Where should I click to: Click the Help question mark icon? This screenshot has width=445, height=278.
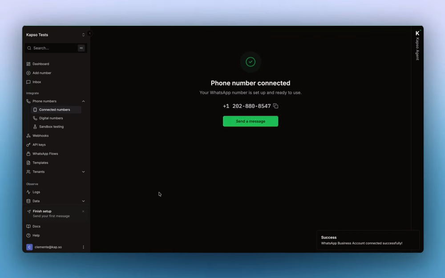coord(28,235)
